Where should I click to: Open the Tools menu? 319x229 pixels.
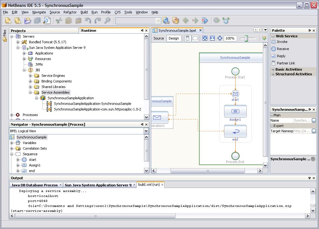pos(128,12)
